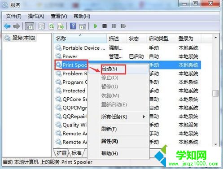Open the 帮助(H) menu in menu bar
The height and width of the screenshot is (169, 223).
tap(82, 16)
